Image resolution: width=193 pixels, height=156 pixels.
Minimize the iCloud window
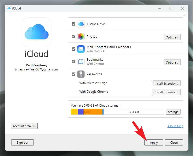159,8
